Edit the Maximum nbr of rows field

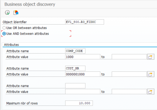79,103
